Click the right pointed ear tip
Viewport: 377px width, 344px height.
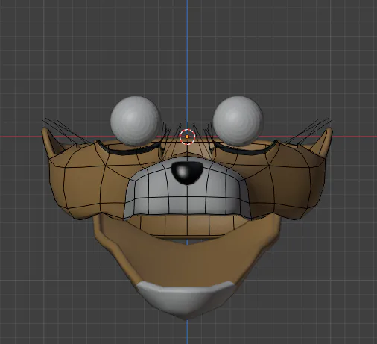(x=329, y=131)
